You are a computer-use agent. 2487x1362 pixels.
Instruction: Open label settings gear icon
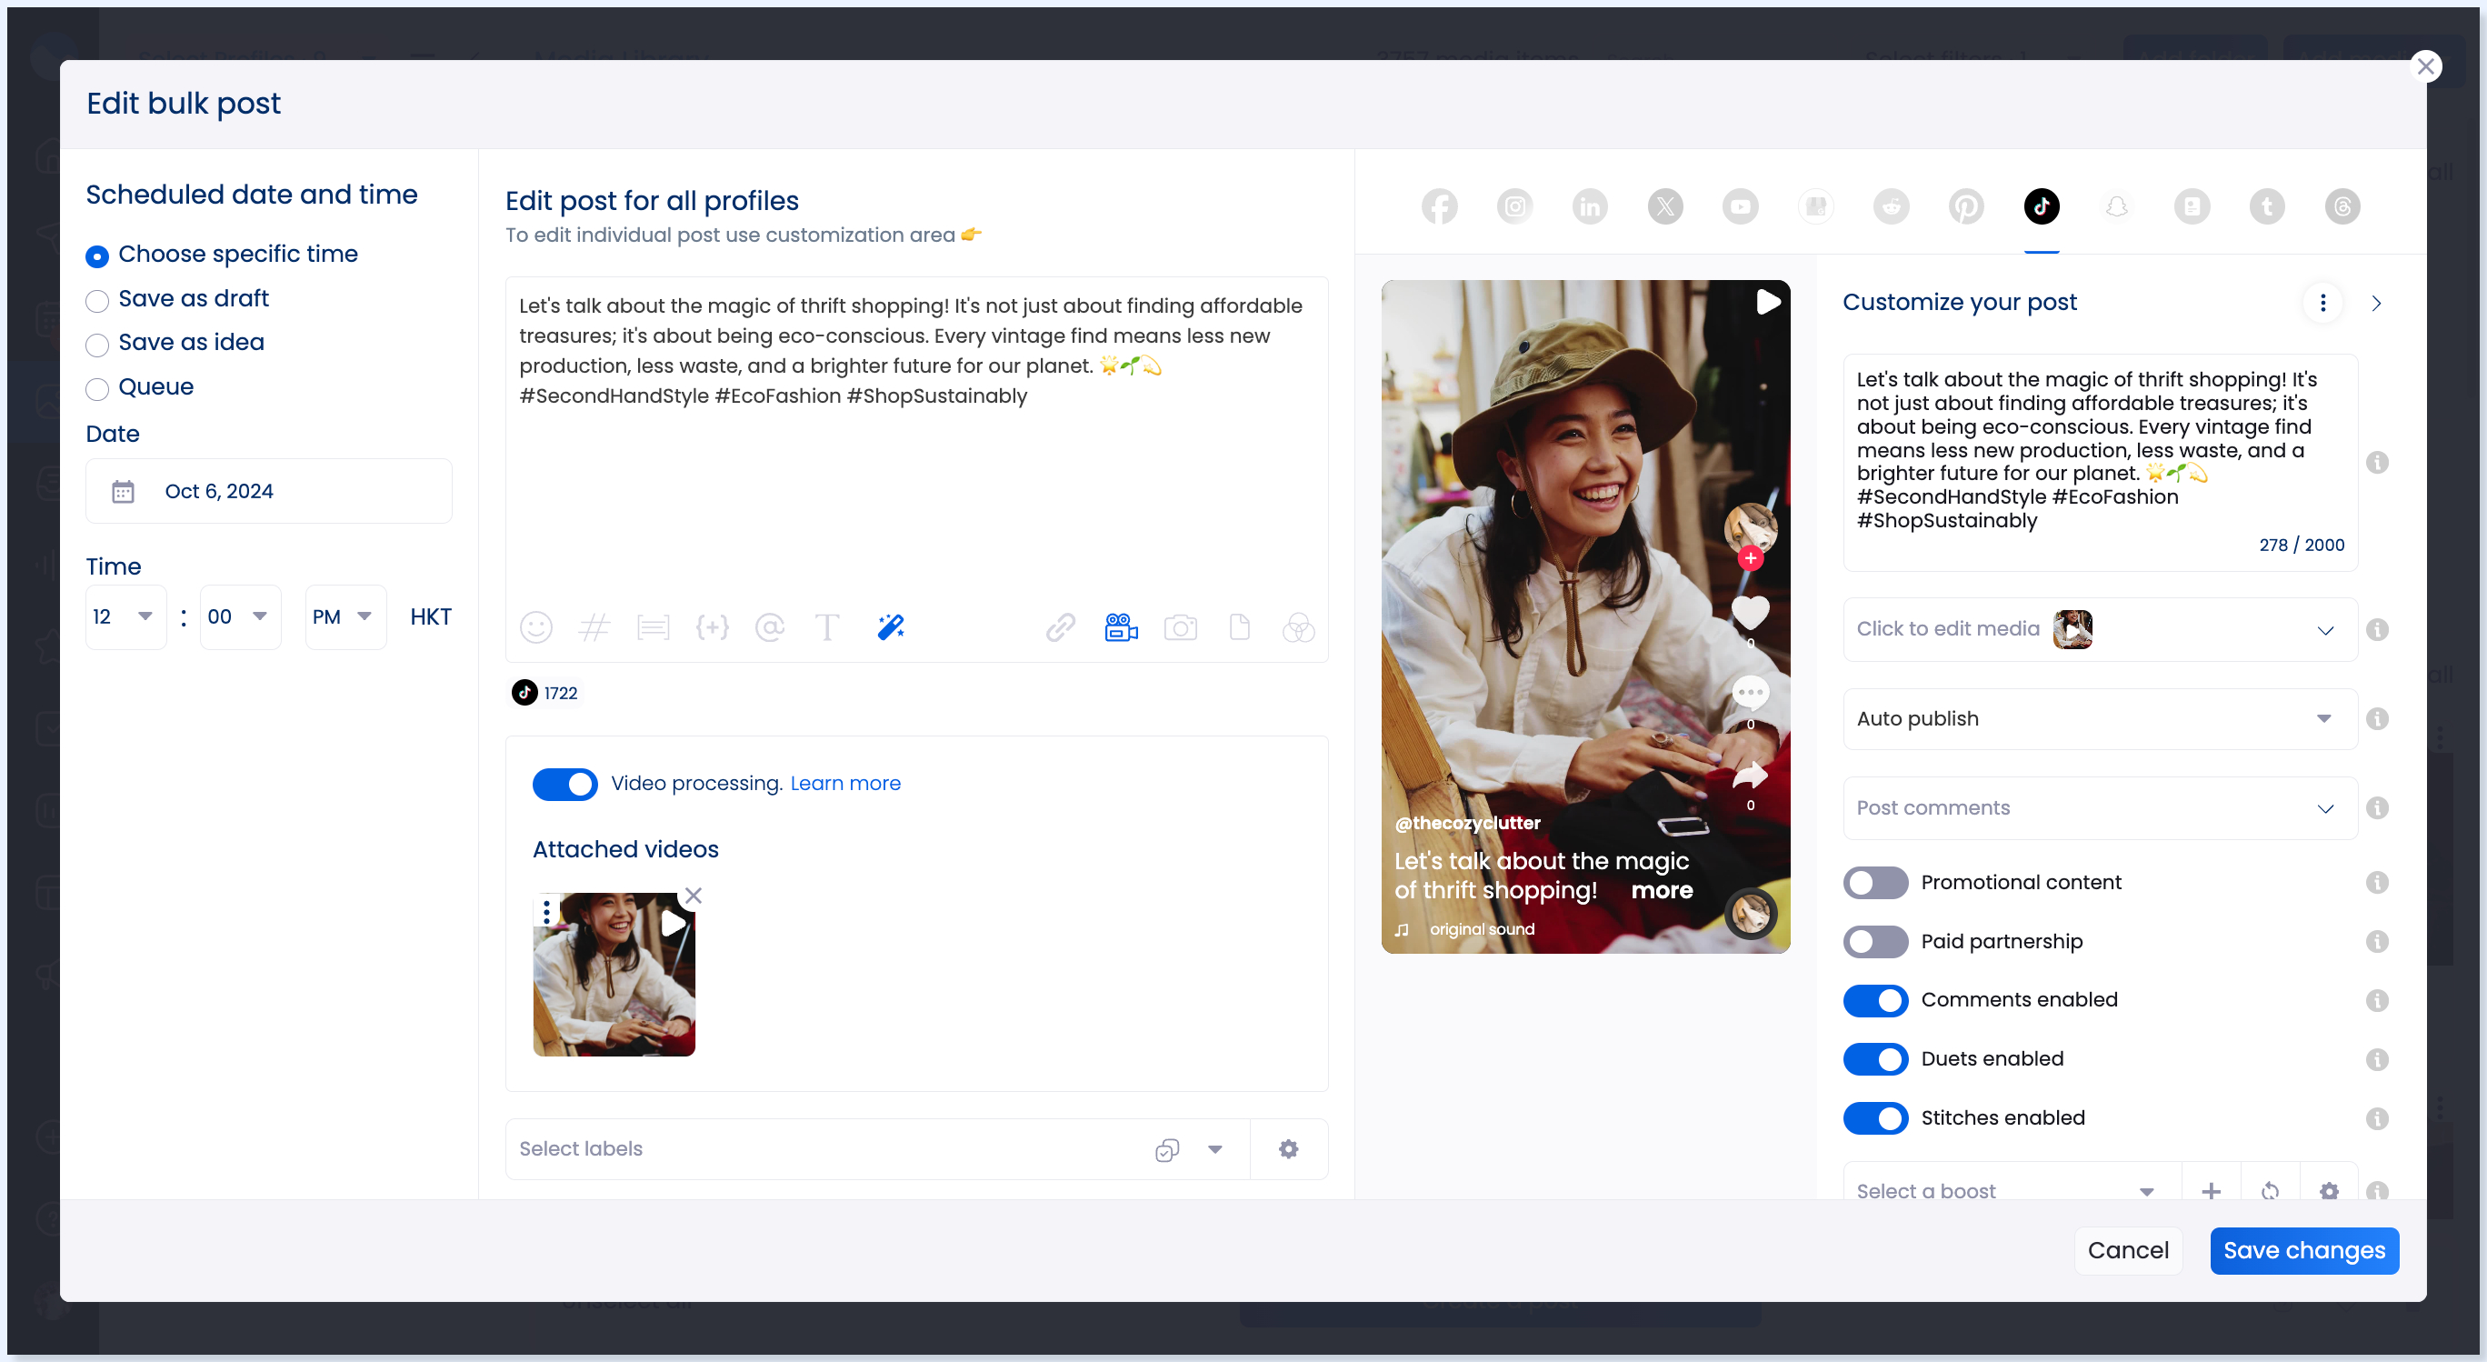point(1289,1148)
